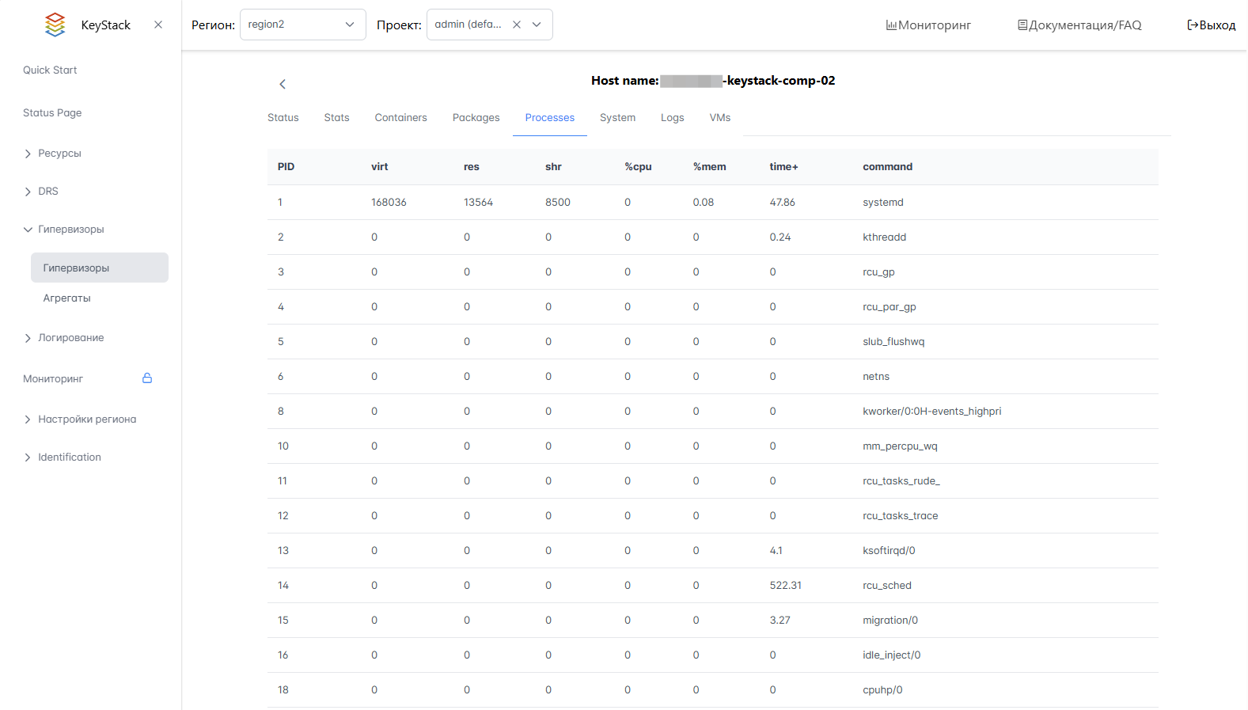Click the systemd process row
Screen dimensions: 1248x710
coord(712,203)
